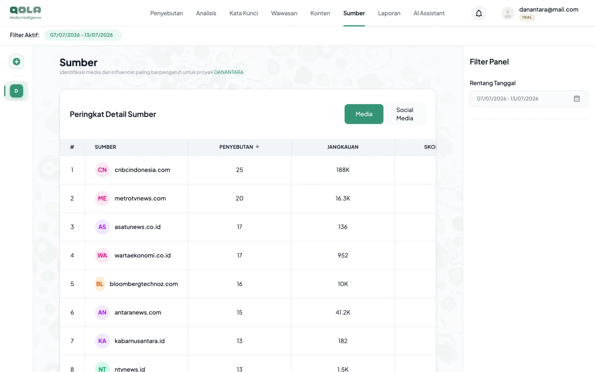Click the KA source badge

(x=102, y=341)
